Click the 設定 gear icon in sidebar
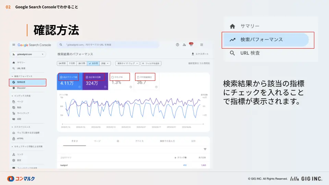The height and width of the screenshot is (185, 329). click(14, 160)
